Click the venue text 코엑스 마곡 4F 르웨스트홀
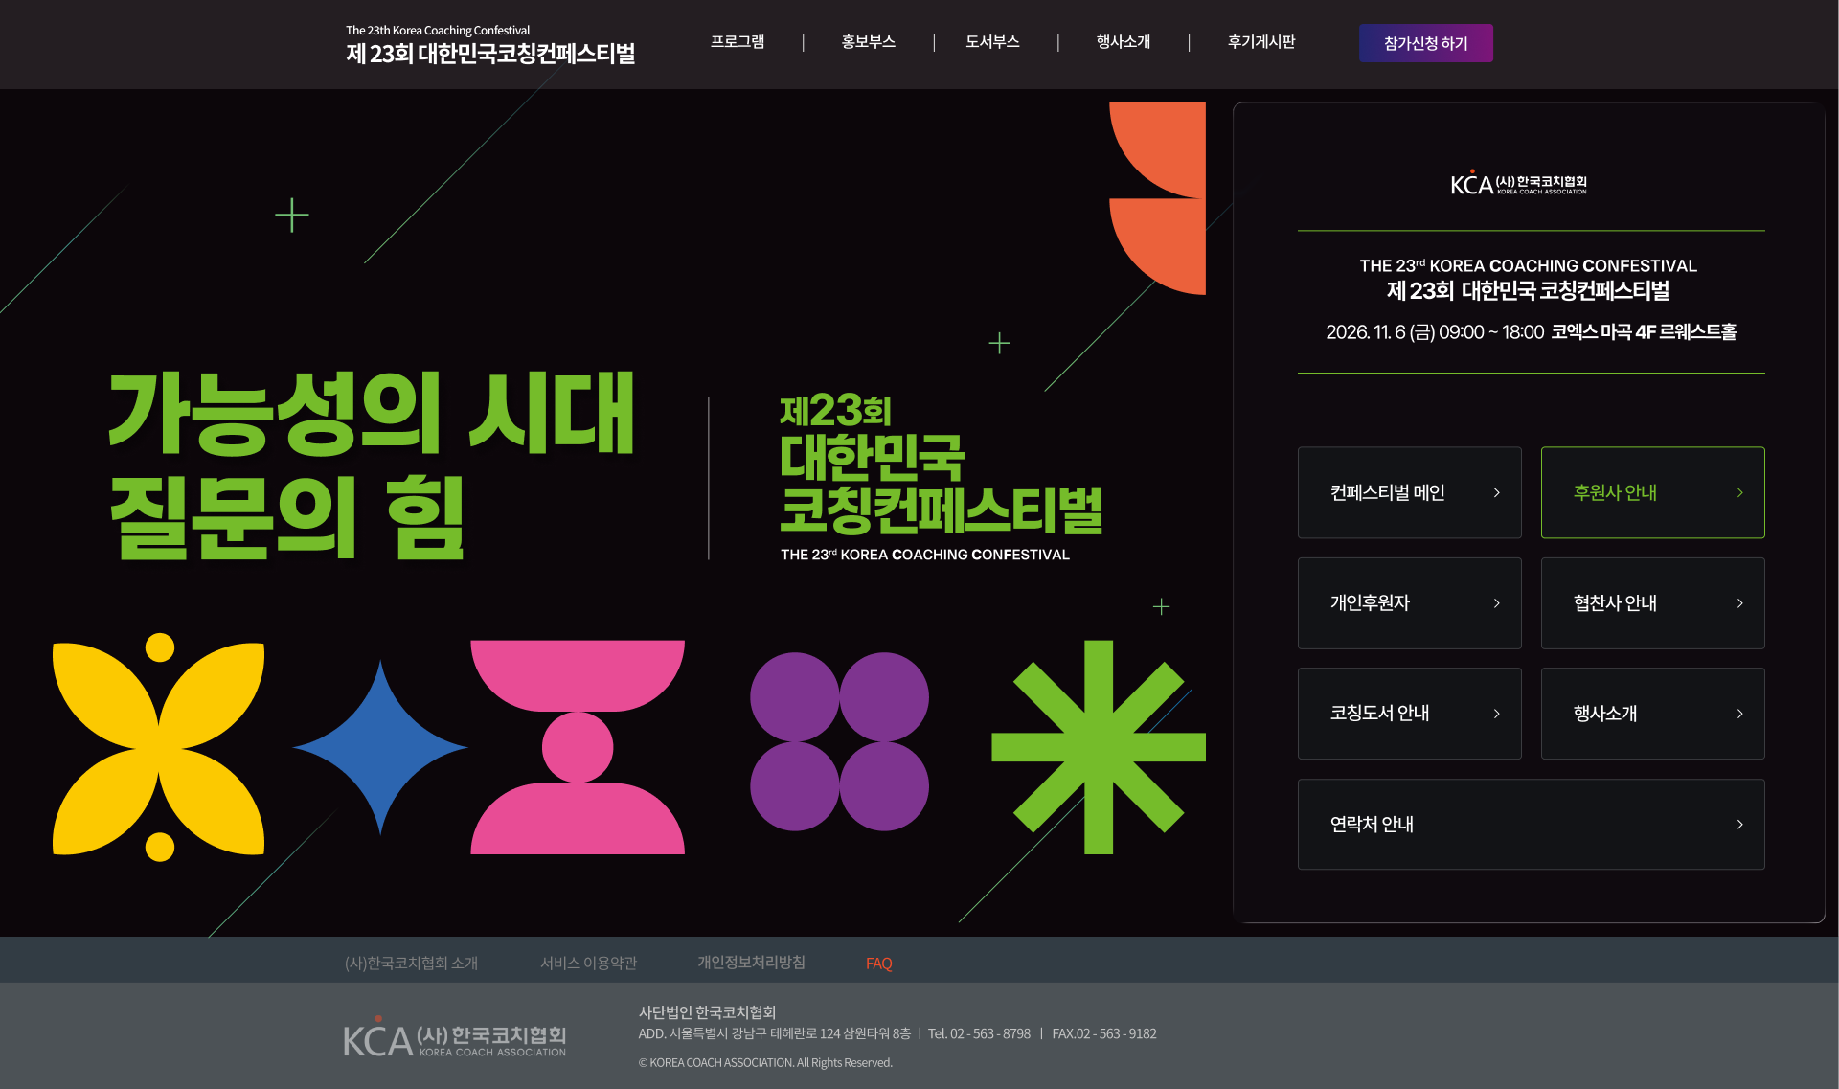 point(1644,332)
